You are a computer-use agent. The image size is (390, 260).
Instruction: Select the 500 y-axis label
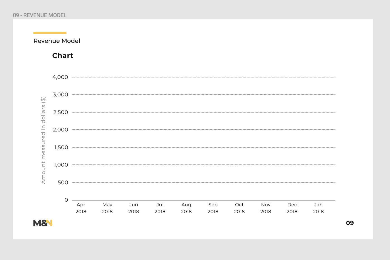coord(63,182)
